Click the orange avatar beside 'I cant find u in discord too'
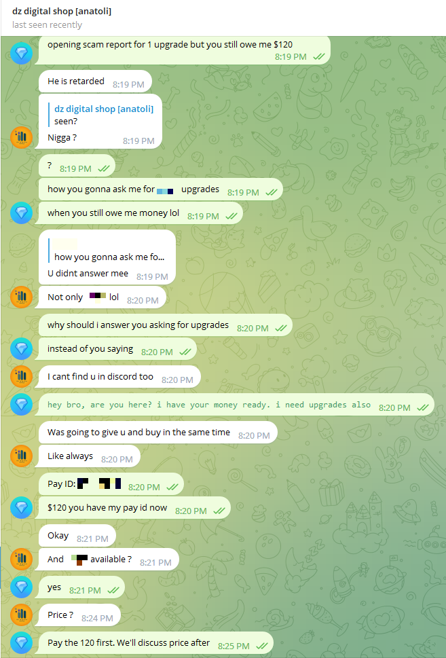Image resolution: width=446 pixels, height=658 pixels. coord(22,376)
